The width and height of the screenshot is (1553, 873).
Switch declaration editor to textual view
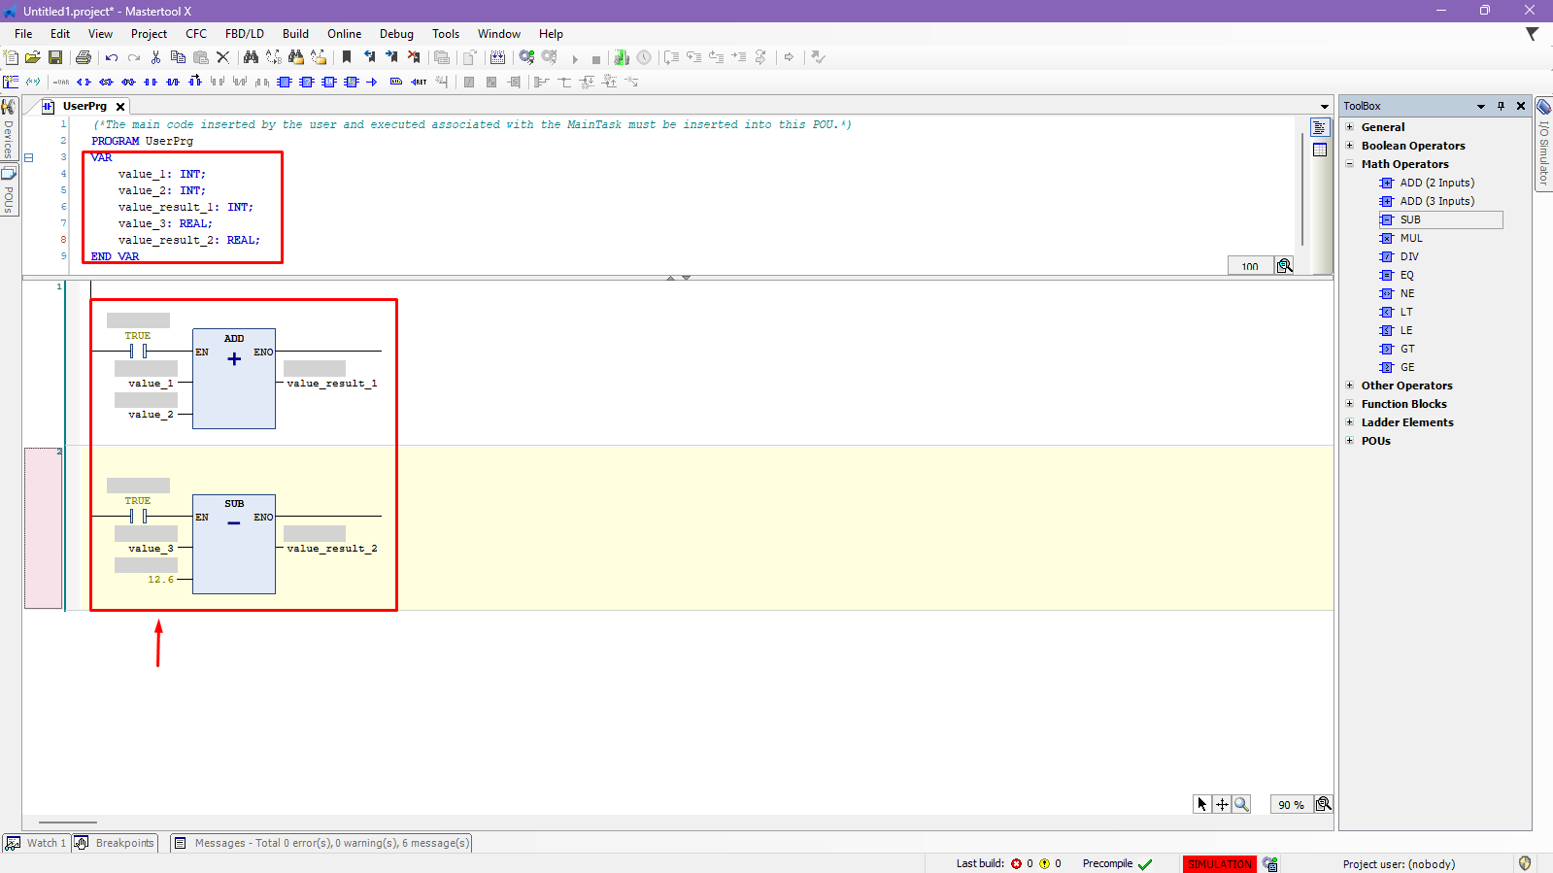(1320, 128)
